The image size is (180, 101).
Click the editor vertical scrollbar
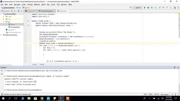(x=179, y=26)
